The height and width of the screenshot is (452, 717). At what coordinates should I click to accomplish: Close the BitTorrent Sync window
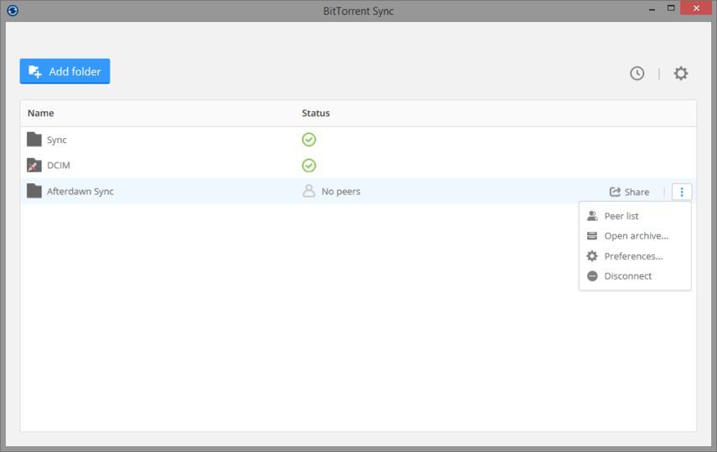click(696, 8)
